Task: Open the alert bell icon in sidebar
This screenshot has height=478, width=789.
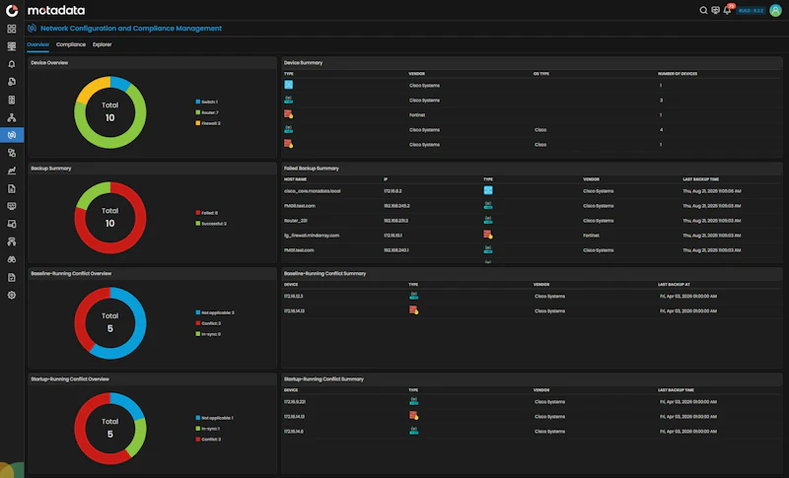Action: tap(12, 64)
